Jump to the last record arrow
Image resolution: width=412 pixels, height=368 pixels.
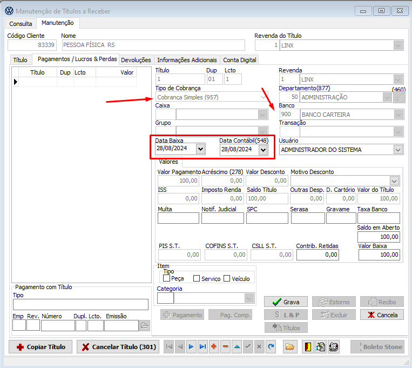pyautogui.click(x=202, y=347)
